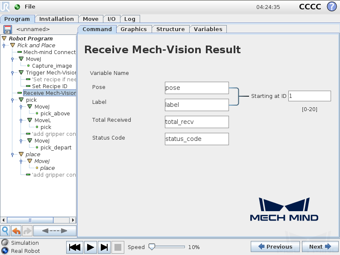Click the search magnifier icon
Screen dimensions: 340x255
(x=5, y=231)
